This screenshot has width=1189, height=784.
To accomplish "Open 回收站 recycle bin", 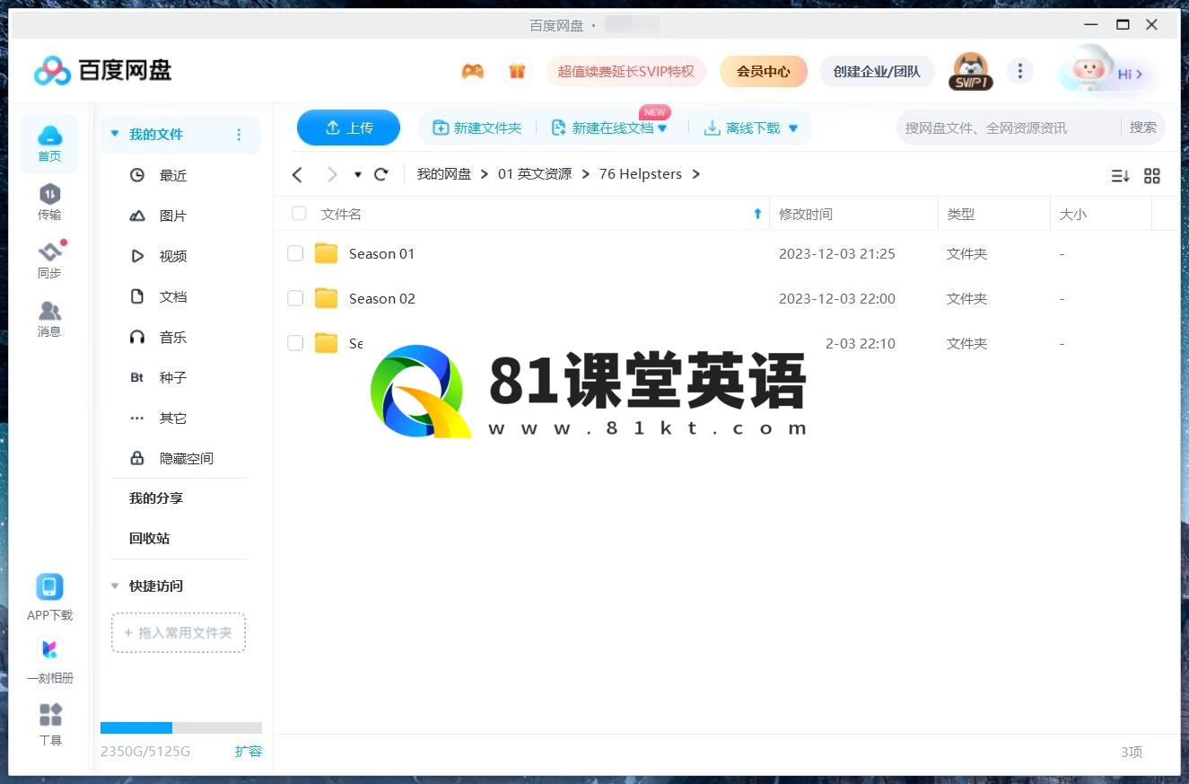I will point(149,539).
